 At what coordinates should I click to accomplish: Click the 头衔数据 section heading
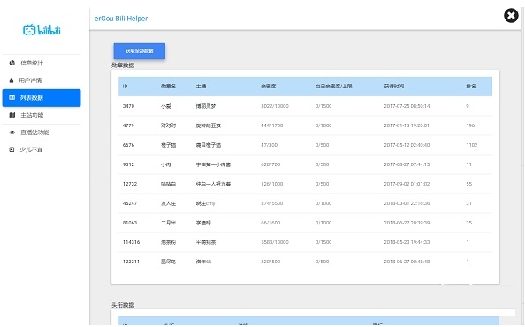pos(123,305)
